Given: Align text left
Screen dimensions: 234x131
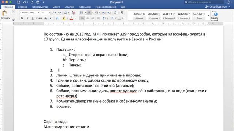Looking at the screenshot, I should tap(82, 18).
